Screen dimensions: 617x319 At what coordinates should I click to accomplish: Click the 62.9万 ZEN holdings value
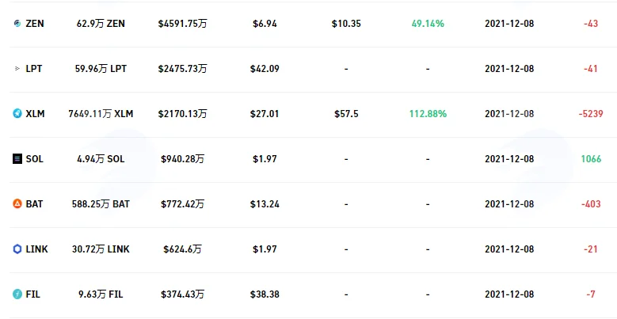click(x=101, y=24)
